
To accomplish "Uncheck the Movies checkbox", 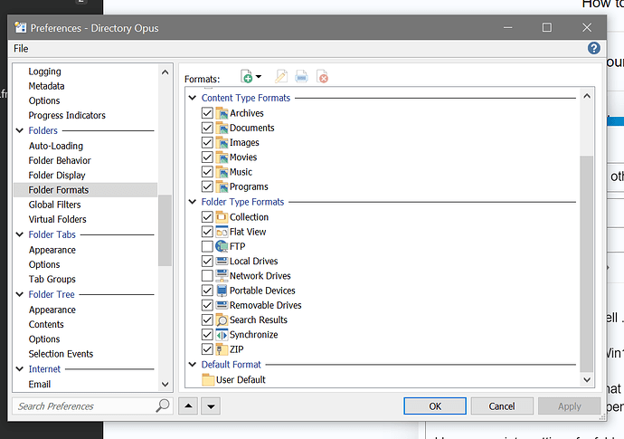I will pyautogui.click(x=207, y=157).
